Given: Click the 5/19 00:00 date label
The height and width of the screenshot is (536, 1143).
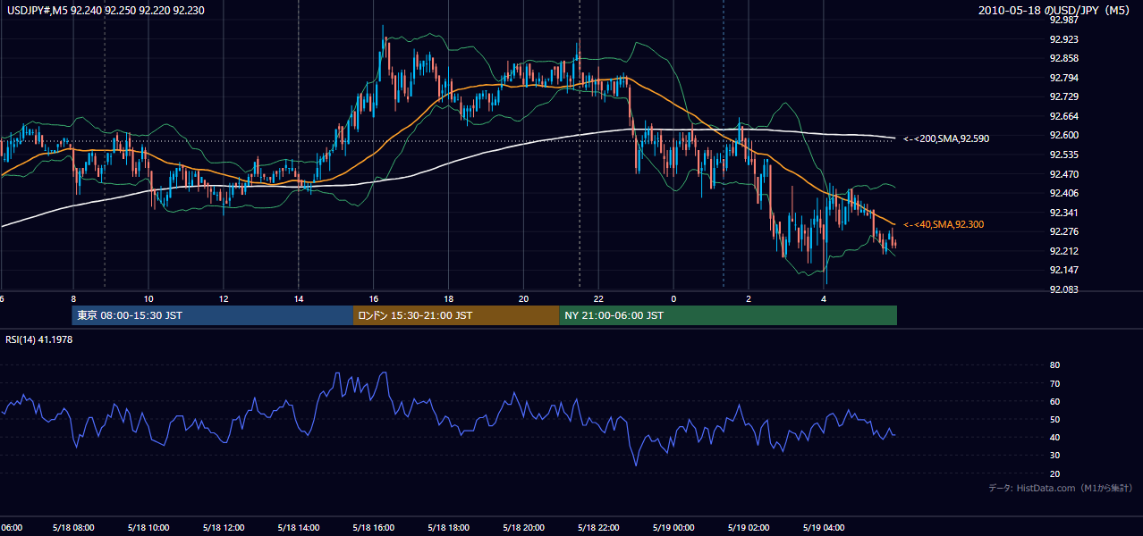Looking at the screenshot, I should [673, 527].
